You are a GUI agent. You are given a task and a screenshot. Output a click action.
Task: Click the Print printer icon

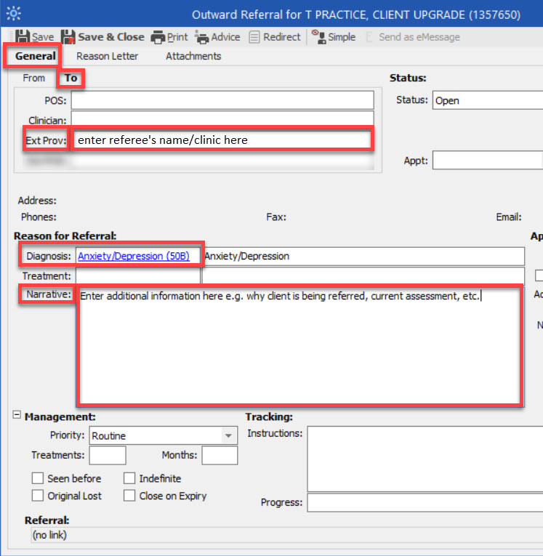click(x=157, y=37)
